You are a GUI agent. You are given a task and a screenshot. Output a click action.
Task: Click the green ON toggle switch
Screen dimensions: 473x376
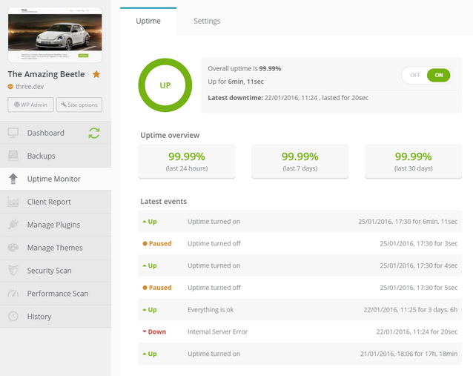438,75
